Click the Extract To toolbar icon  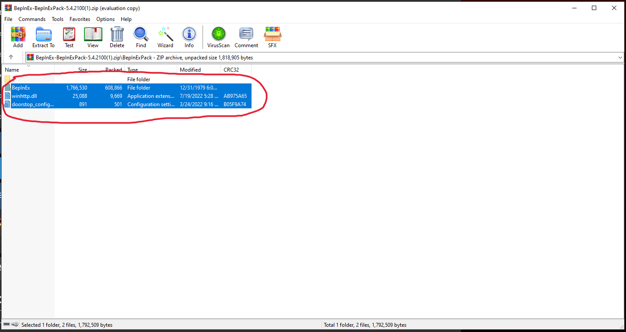tap(43, 34)
